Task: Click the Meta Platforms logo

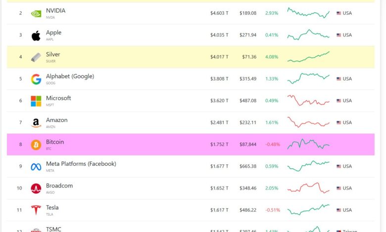Action: [x=36, y=166]
